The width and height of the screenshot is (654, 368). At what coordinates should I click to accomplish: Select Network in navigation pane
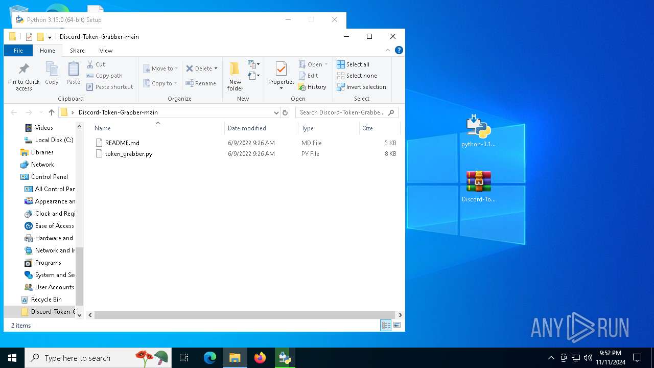[x=42, y=165]
